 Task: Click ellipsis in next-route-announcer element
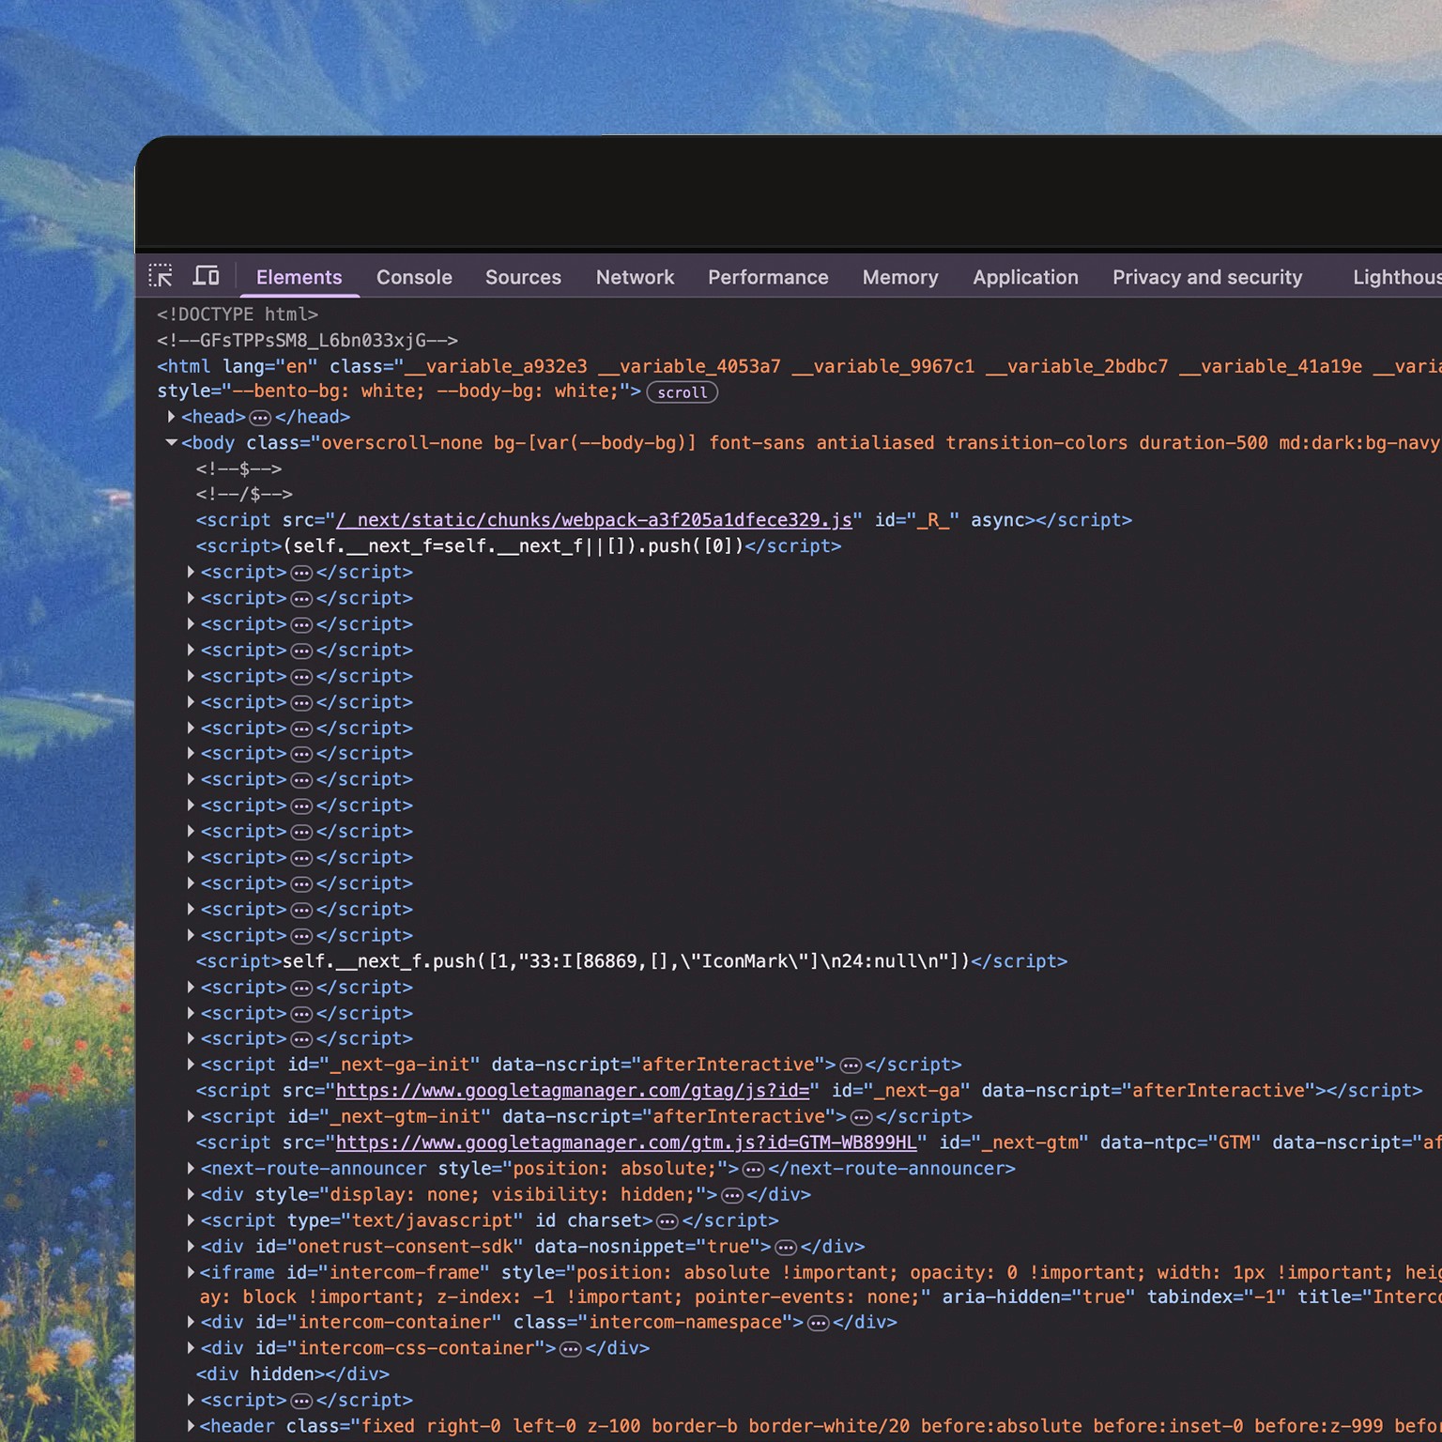point(753,1170)
